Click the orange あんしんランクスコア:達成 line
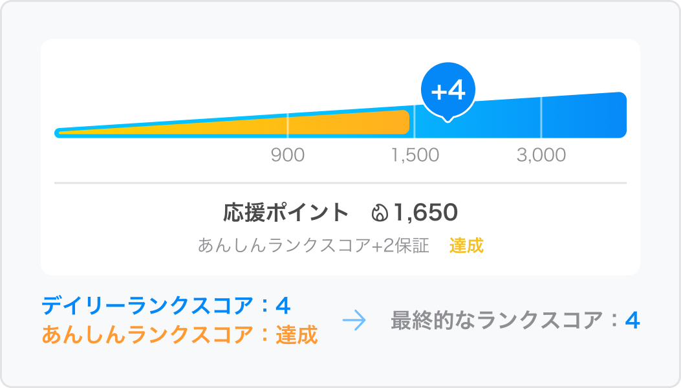Screen dimensions: 681x388 click(180, 335)
